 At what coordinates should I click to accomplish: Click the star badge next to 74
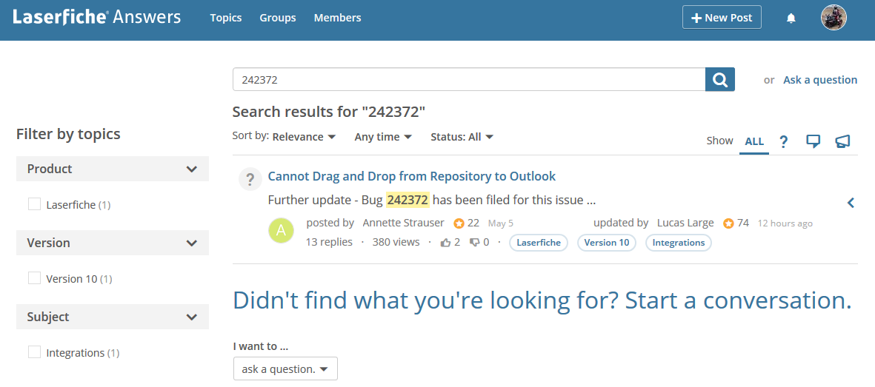coord(728,223)
